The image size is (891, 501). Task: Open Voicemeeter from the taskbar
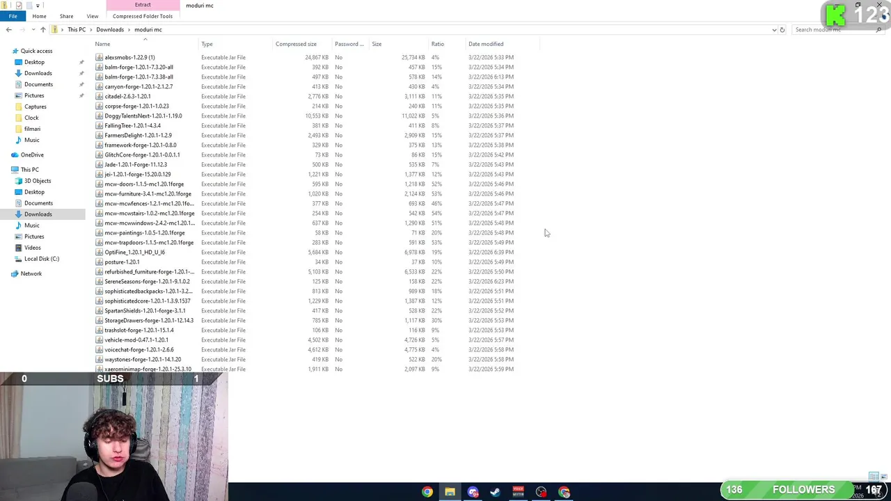point(518,492)
